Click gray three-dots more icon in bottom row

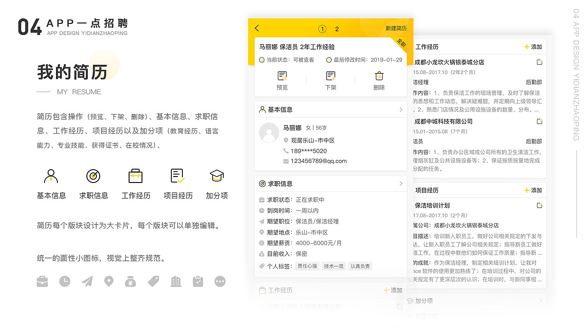point(220,281)
